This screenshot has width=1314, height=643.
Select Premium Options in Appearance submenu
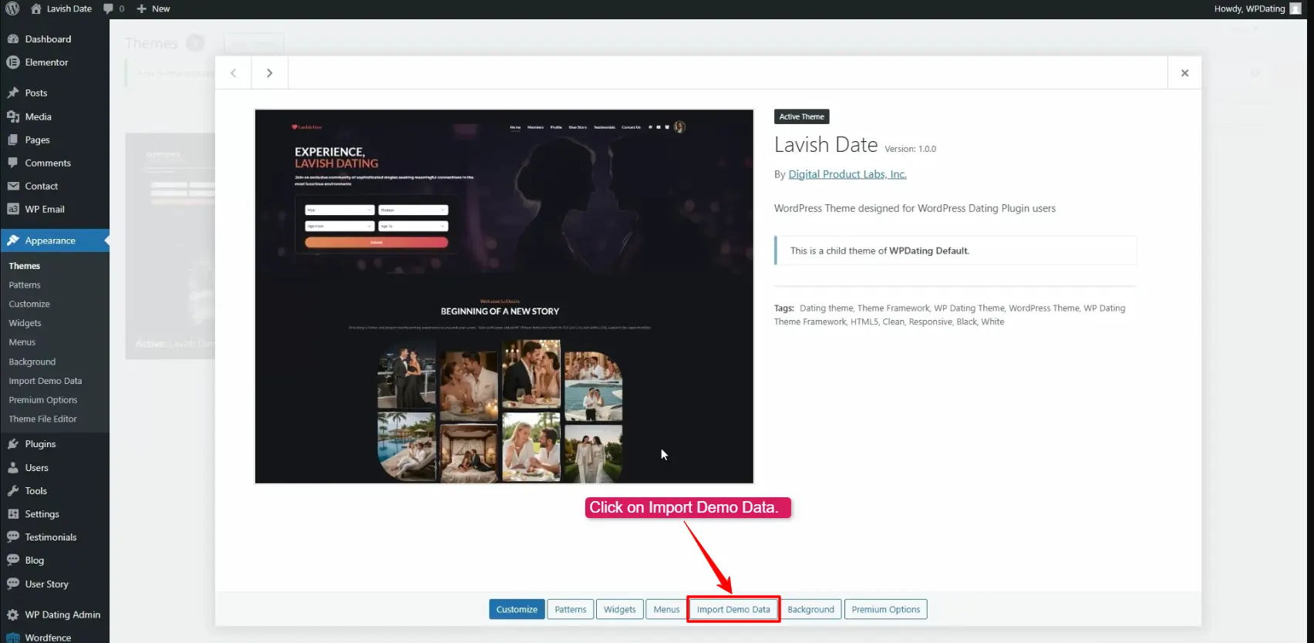(42, 400)
